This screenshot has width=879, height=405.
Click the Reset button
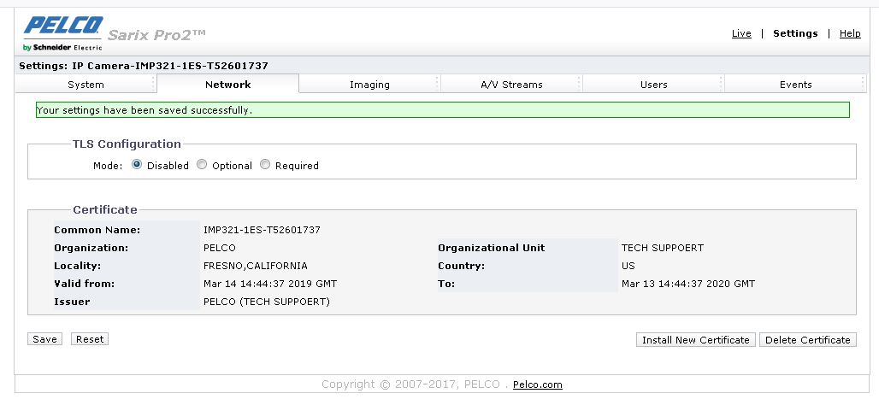(x=90, y=339)
